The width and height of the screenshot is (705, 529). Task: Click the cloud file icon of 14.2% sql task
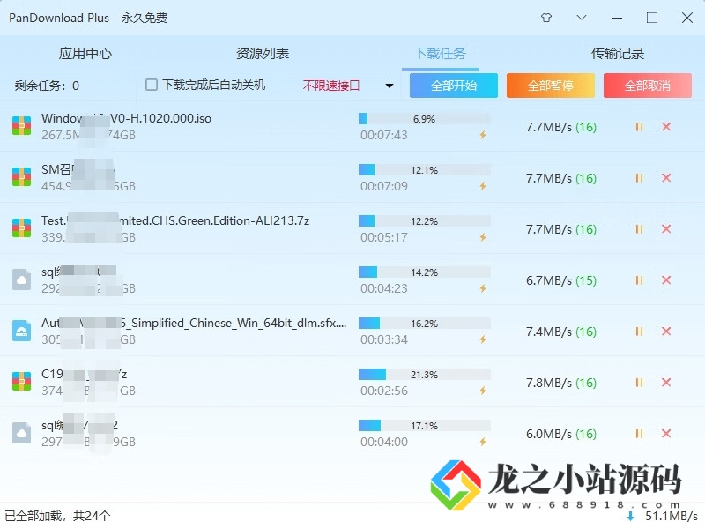[21, 279]
